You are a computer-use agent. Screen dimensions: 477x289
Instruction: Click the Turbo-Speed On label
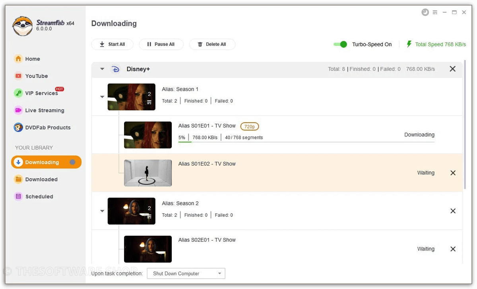(372, 44)
